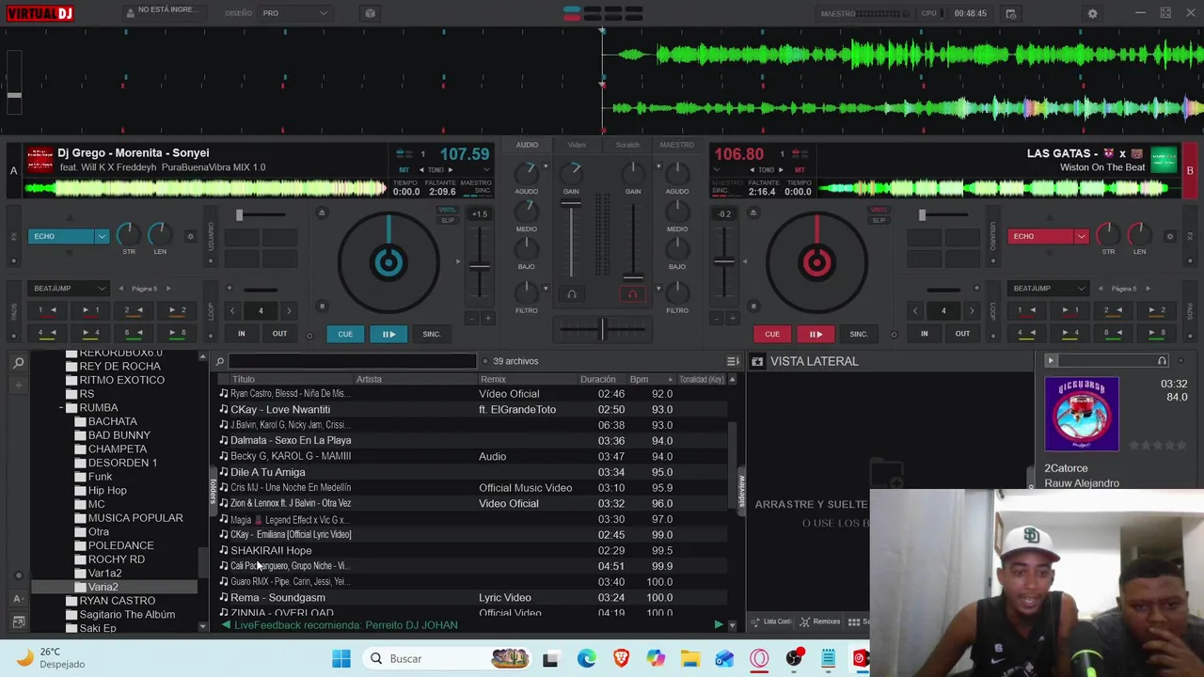The image size is (1204, 677).
Task: Open the VirtualDJ settings gear
Action: (1092, 13)
